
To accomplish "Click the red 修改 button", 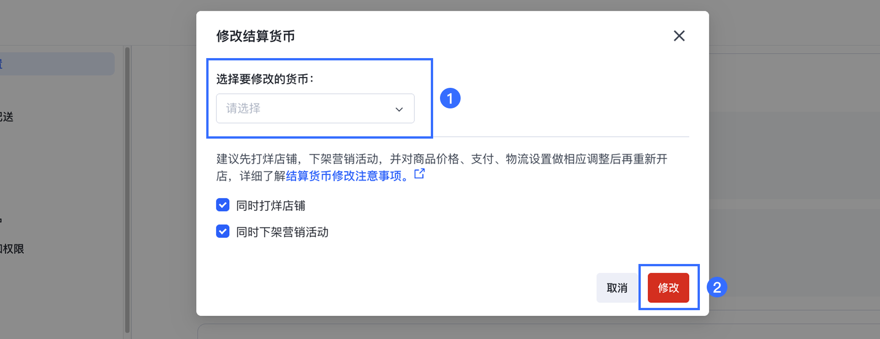I will [x=668, y=288].
